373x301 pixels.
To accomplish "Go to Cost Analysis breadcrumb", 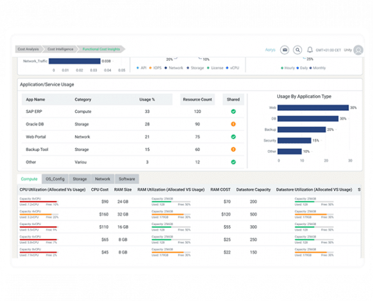I will (28, 49).
